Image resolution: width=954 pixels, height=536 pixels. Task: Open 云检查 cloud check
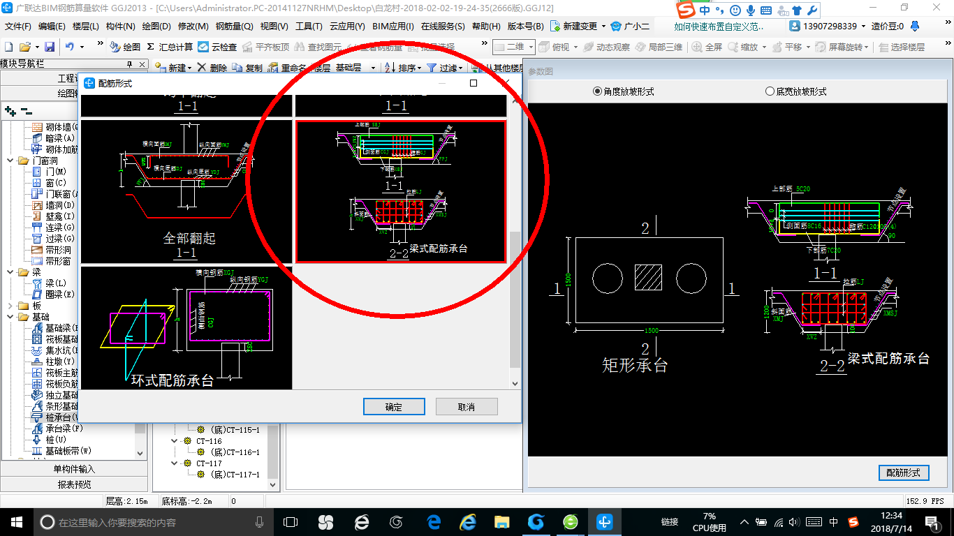(x=217, y=47)
